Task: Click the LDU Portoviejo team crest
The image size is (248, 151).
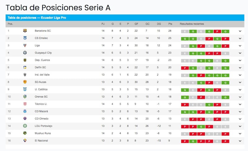Action: [x=25, y=126]
